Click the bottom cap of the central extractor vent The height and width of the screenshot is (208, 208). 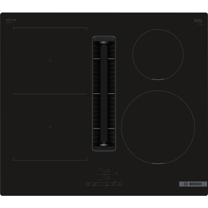pyautogui.click(x=104, y=144)
